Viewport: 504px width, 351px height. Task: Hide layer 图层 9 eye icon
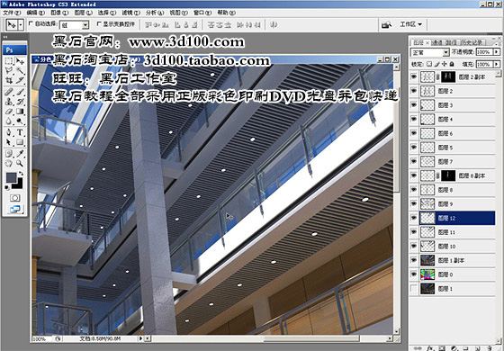(414, 203)
